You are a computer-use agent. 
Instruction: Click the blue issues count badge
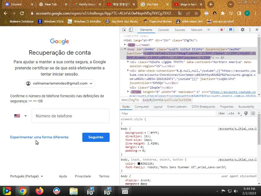pyautogui.click(x=232, y=30)
